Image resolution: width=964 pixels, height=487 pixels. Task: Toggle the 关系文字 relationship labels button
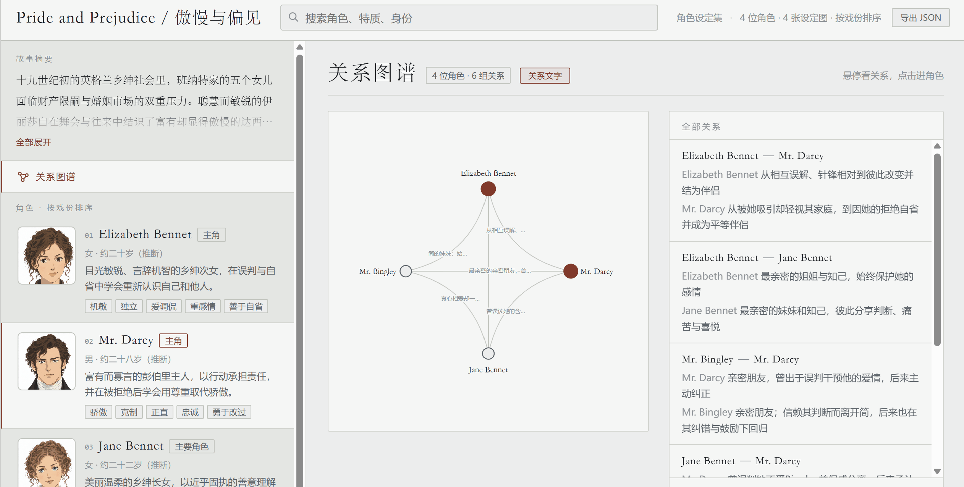point(545,76)
